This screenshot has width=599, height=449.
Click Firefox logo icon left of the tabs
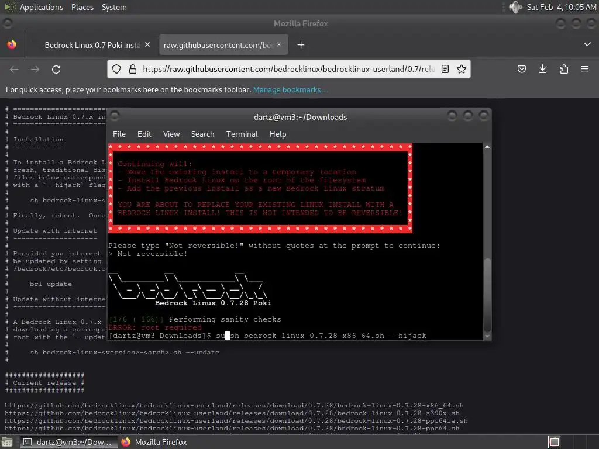[12, 44]
